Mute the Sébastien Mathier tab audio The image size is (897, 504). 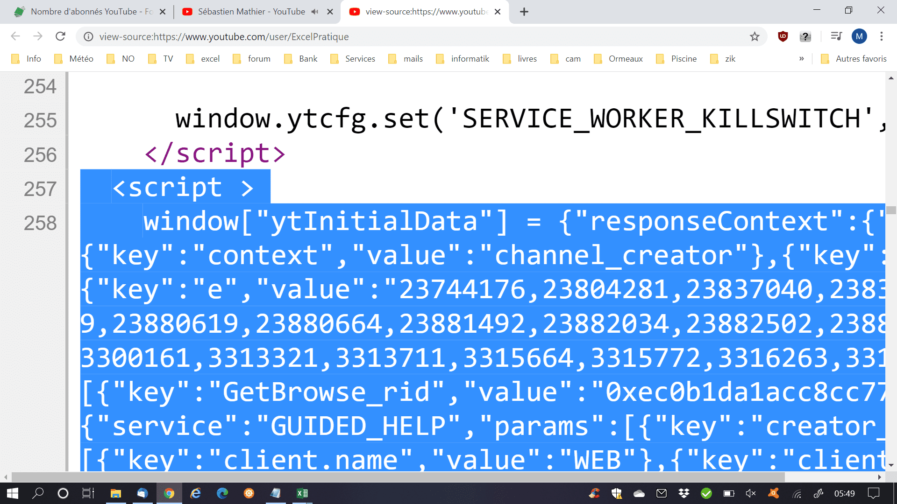coord(315,12)
